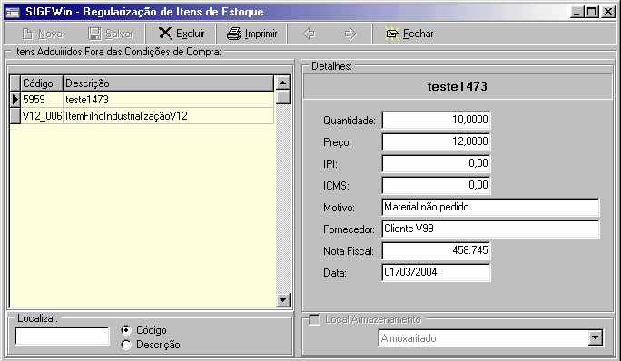The width and height of the screenshot is (621, 361).
Task: Click the list scrollbar thumb
Action: pos(282,97)
